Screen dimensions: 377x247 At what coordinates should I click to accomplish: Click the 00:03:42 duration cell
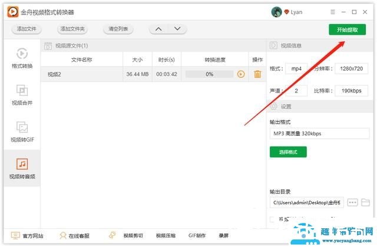pos(167,74)
